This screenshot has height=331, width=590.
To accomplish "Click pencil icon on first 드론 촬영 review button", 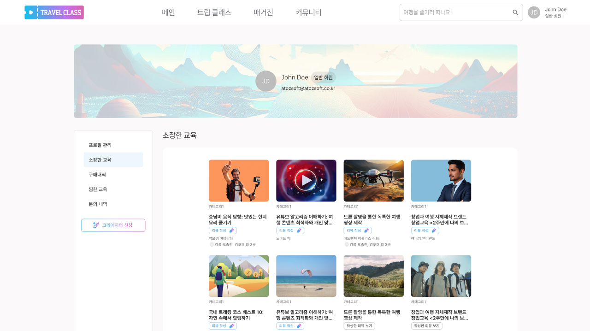I will (x=366, y=231).
